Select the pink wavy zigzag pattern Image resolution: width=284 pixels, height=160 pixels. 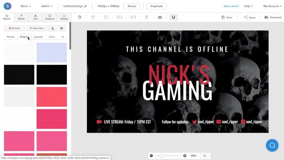[x=51, y=119]
